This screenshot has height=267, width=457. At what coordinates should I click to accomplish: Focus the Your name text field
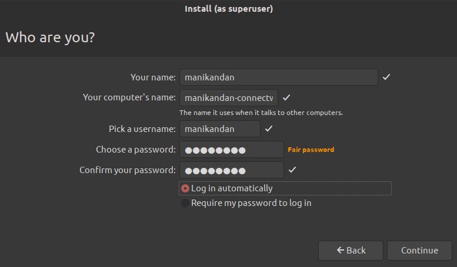click(x=278, y=77)
